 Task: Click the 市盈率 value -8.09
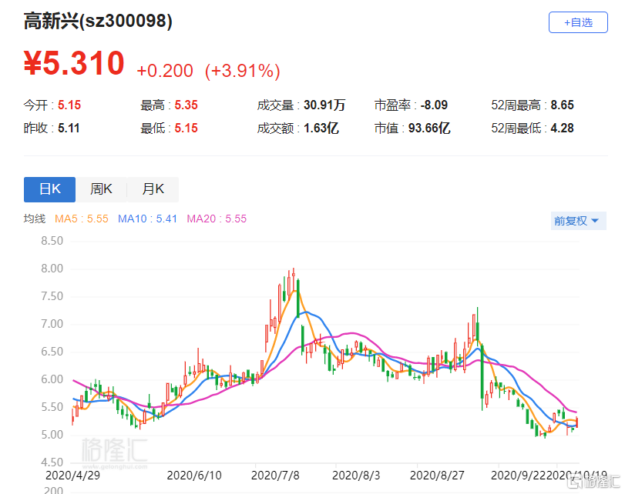[434, 105]
